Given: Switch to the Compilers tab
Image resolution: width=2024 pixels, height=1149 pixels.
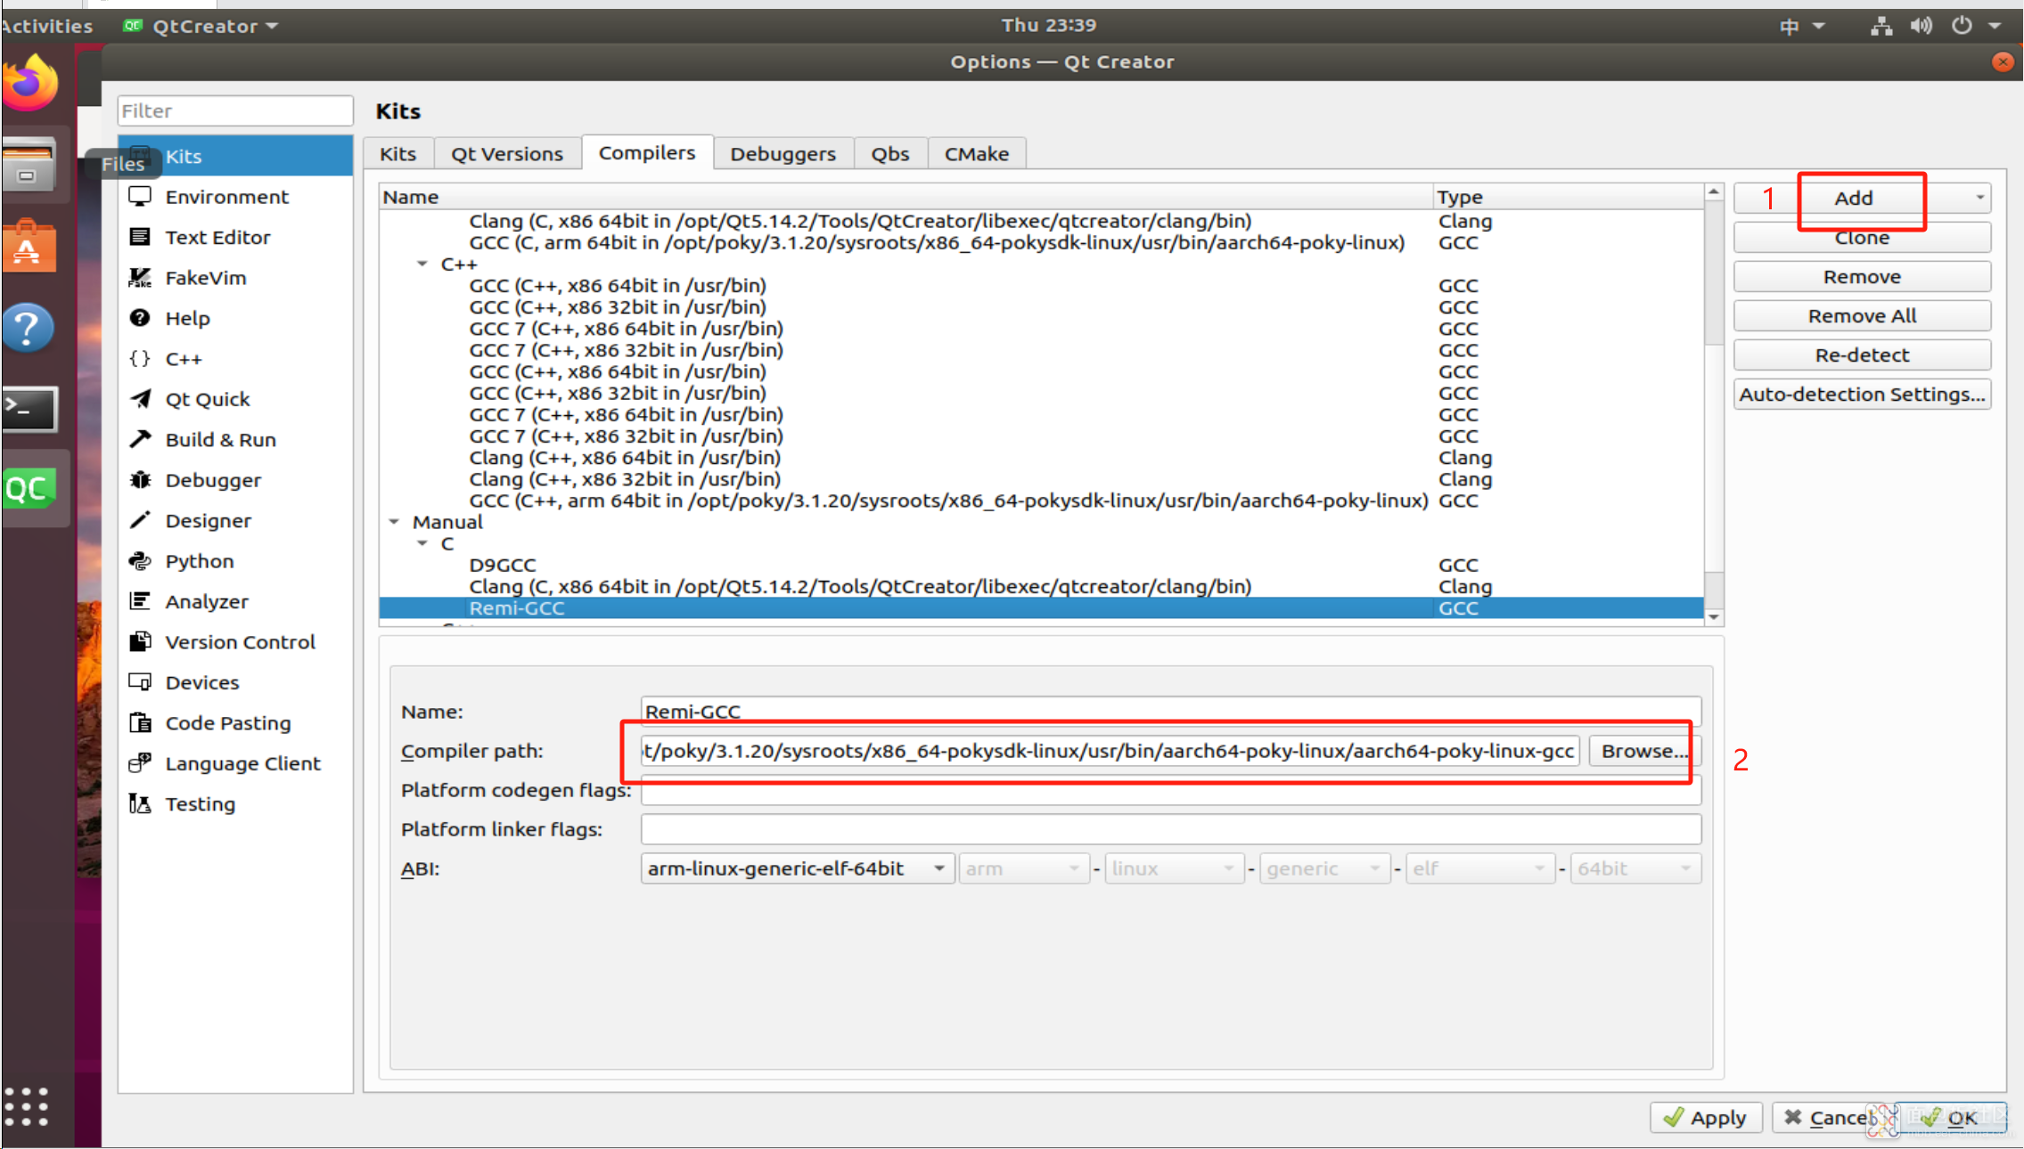Looking at the screenshot, I should [x=647, y=152].
